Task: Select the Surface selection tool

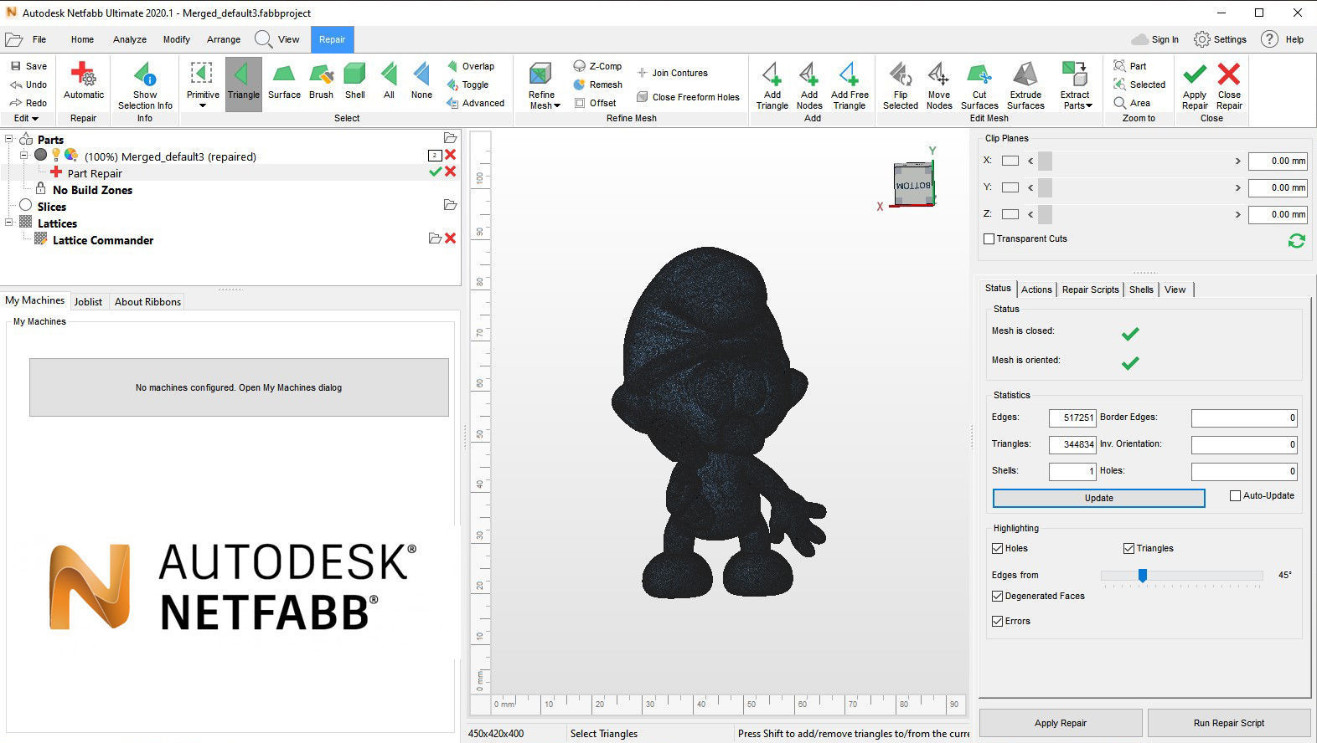Action: pos(284,81)
